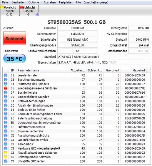Click the Übertragungsmodus field SATA/150
The width and height of the screenshot is (152, 166).
coord(77,45)
